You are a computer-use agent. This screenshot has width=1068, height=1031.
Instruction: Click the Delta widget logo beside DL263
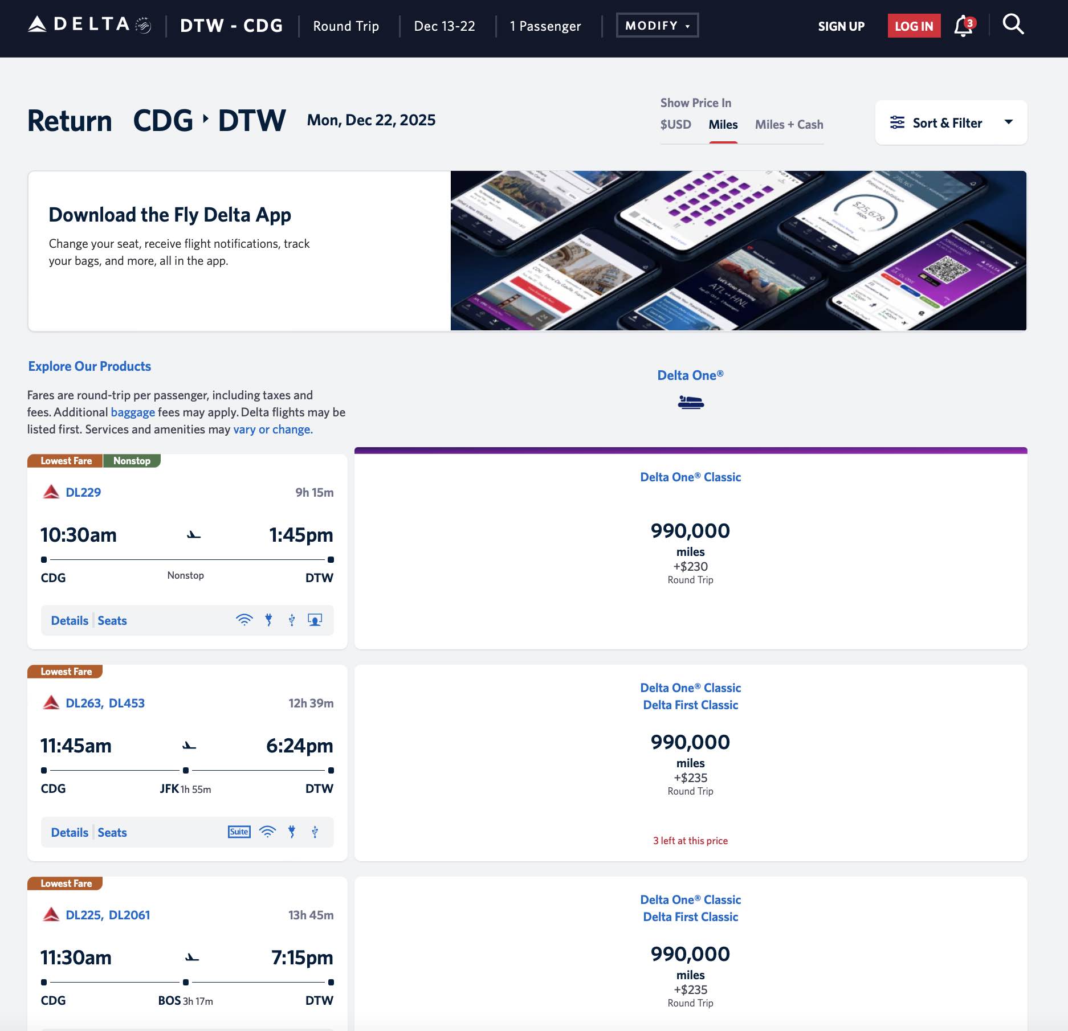coord(52,702)
